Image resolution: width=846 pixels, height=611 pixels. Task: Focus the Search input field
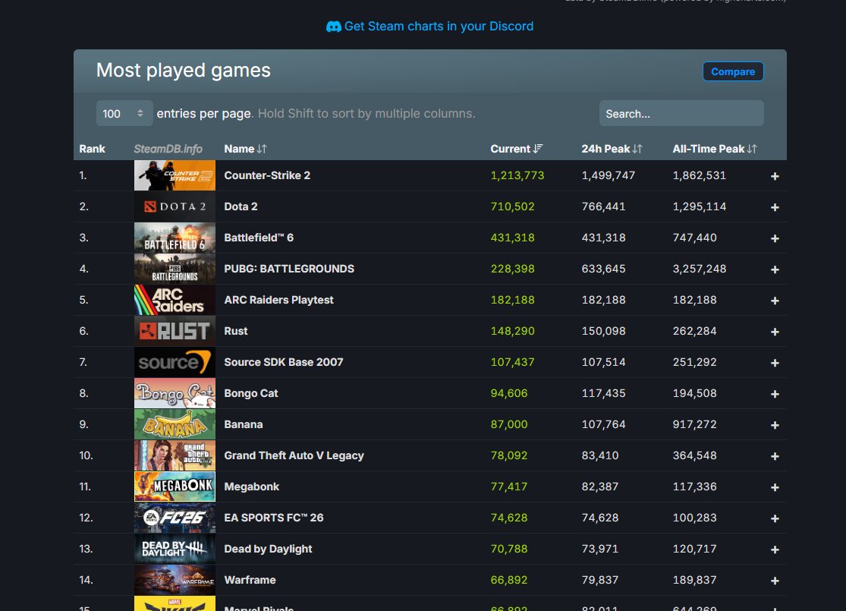[681, 113]
